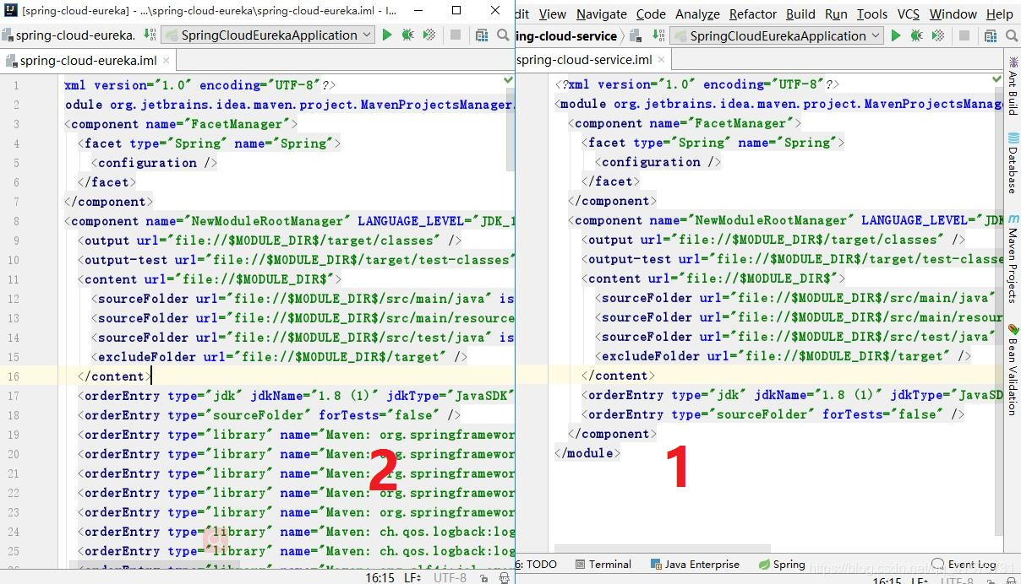Start debugging in the eureka window toolbar

click(x=408, y=35)
